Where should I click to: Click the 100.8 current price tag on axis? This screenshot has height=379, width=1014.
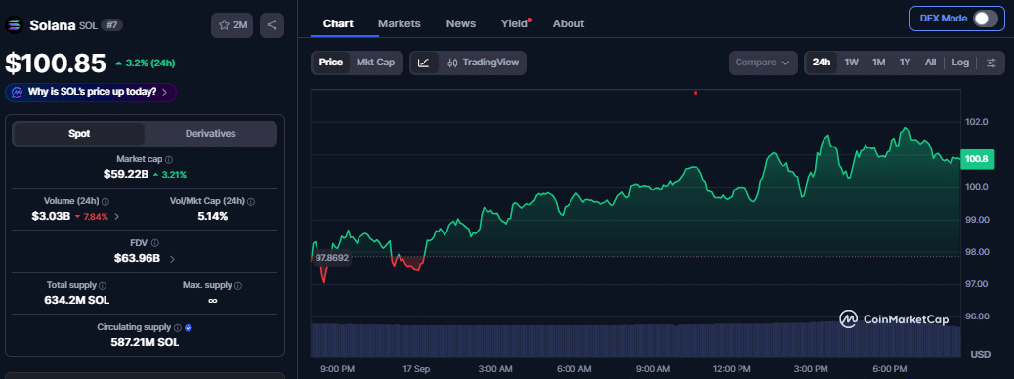point(977,159)
